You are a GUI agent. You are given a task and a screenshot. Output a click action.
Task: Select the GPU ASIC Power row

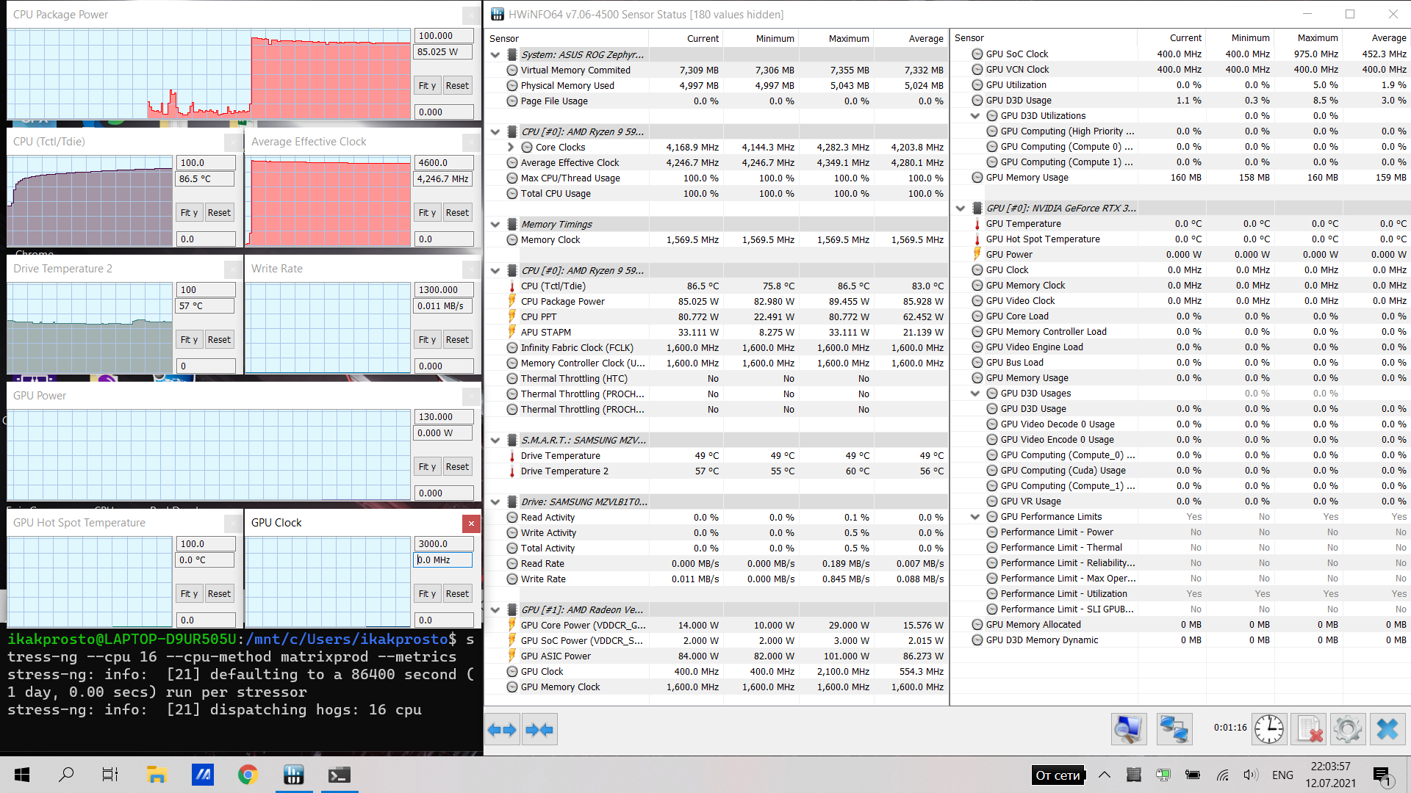coord(717,656)
